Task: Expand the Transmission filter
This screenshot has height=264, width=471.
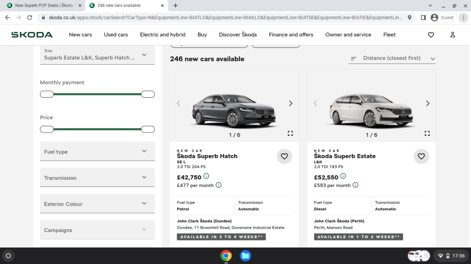Action: pos(97,178)
